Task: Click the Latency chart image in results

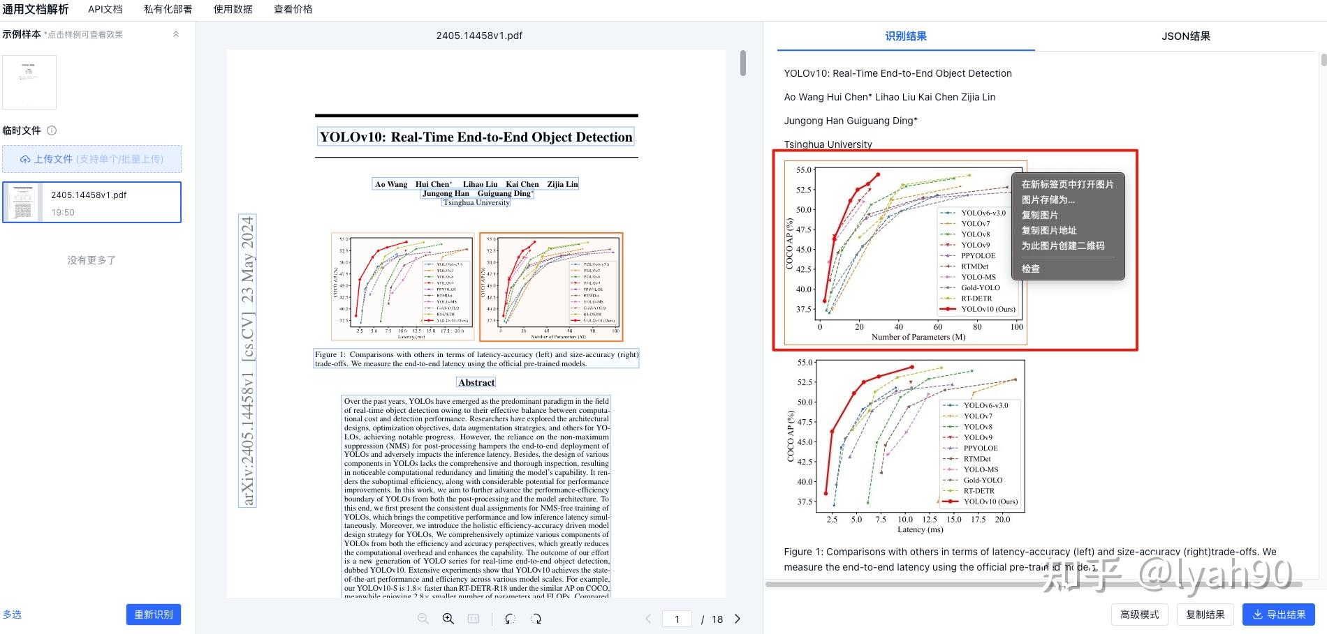Action: coord(905,446)
